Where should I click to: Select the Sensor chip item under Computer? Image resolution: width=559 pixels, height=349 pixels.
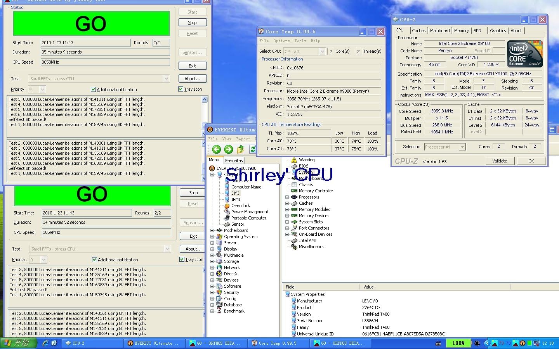coord(234,224)
